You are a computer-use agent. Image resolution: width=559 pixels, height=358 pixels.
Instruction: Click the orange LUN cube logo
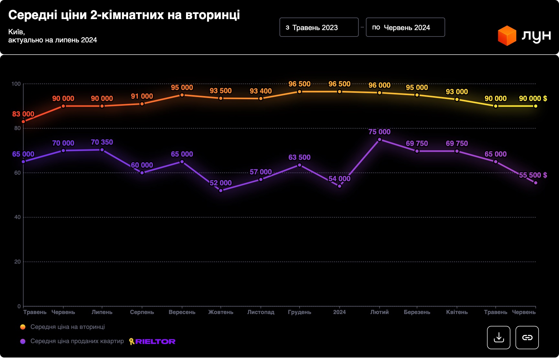click(x=507, y=36)
